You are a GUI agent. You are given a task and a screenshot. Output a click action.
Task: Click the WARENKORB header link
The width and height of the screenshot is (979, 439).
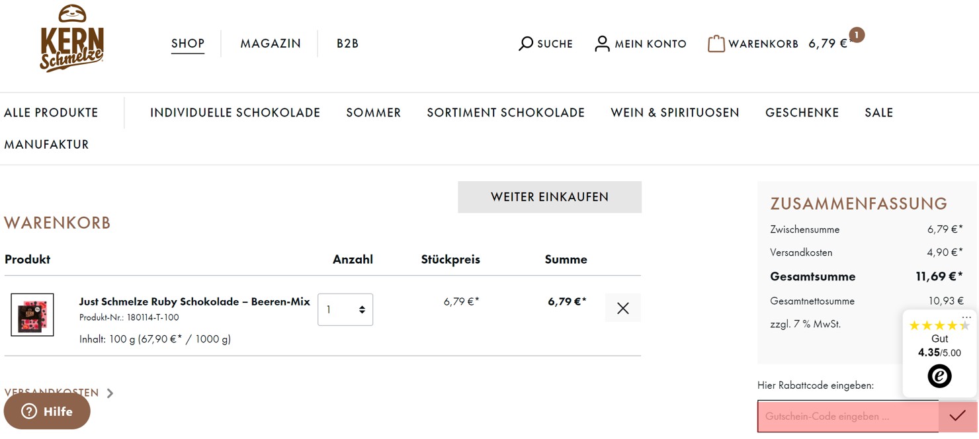pos(763,44)
